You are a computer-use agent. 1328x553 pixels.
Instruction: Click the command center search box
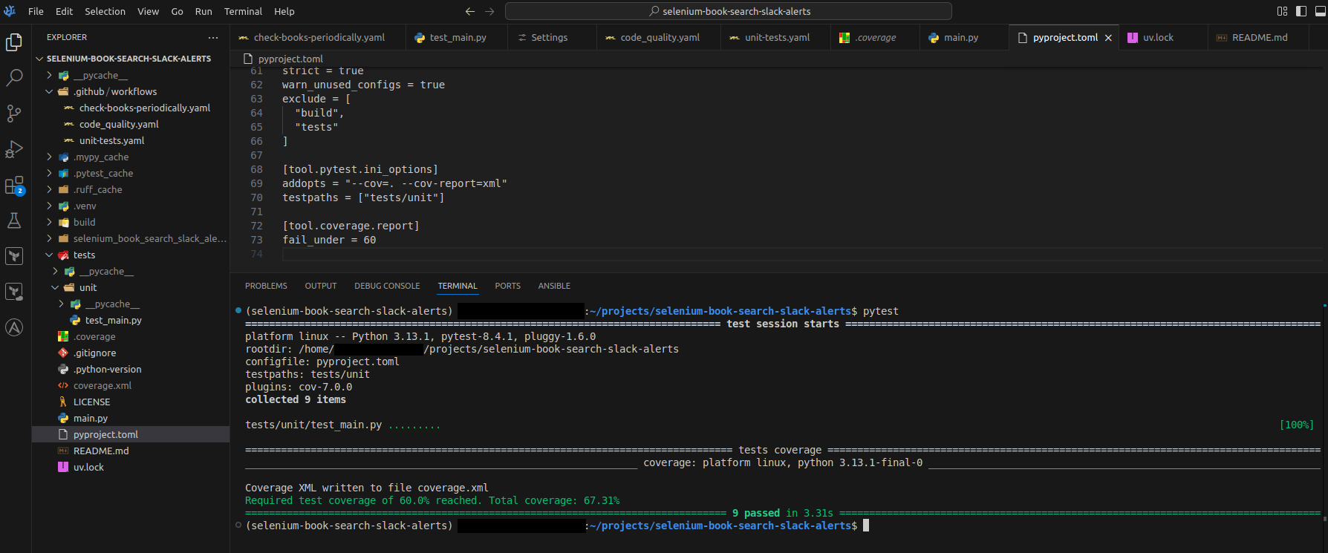click(x=729, y=11)
